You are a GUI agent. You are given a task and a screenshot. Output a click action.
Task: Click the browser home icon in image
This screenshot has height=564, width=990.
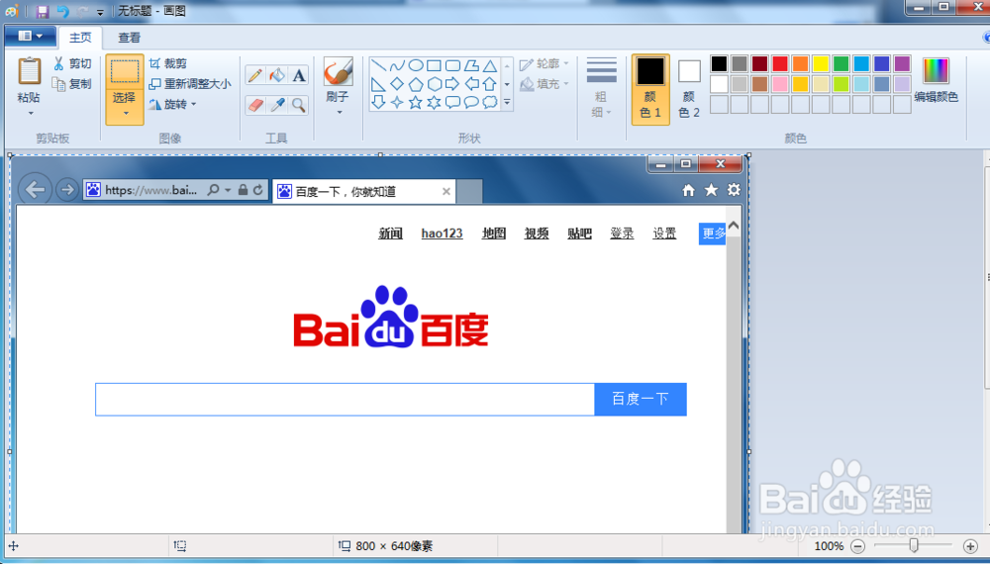(x=689, y=190)
